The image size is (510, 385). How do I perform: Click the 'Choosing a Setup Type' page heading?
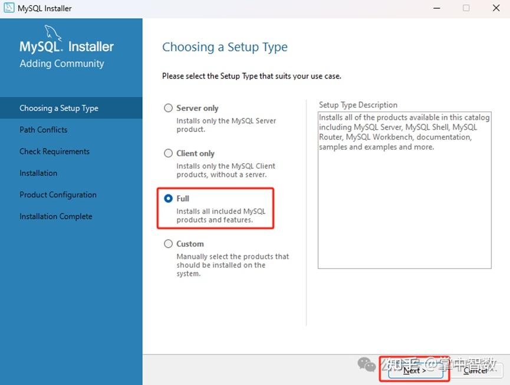point(225,47)
